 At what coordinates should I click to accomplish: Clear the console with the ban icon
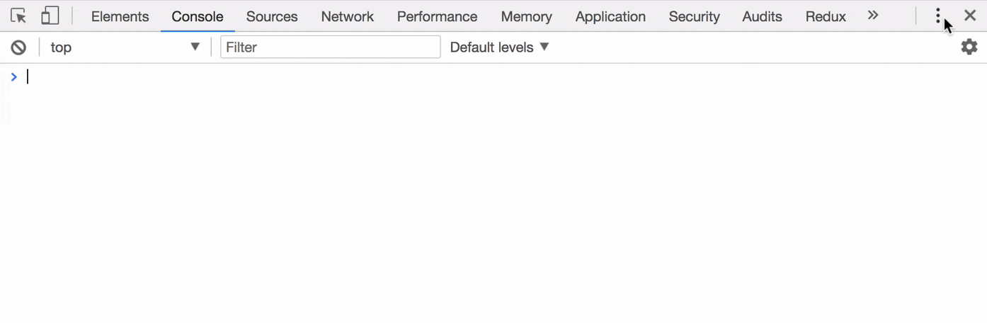pyautogui.click(x=18, y=47)
